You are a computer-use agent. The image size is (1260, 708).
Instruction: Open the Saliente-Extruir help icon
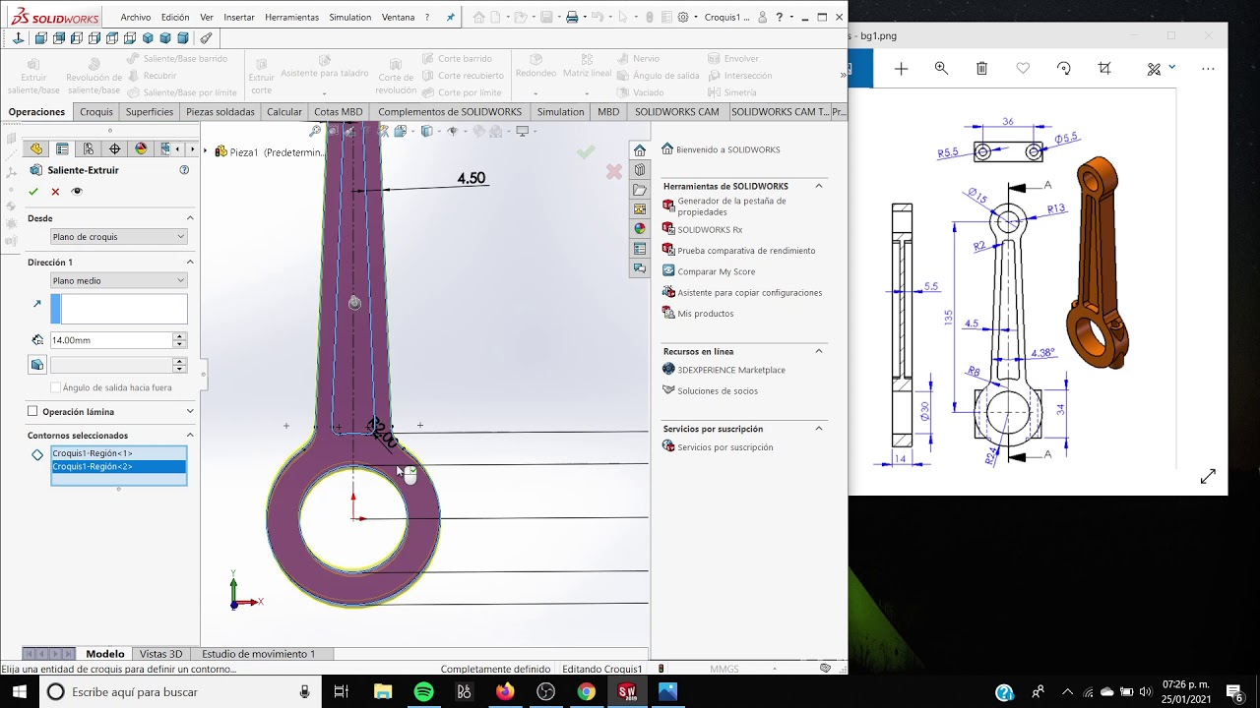(x=184, y=170)
